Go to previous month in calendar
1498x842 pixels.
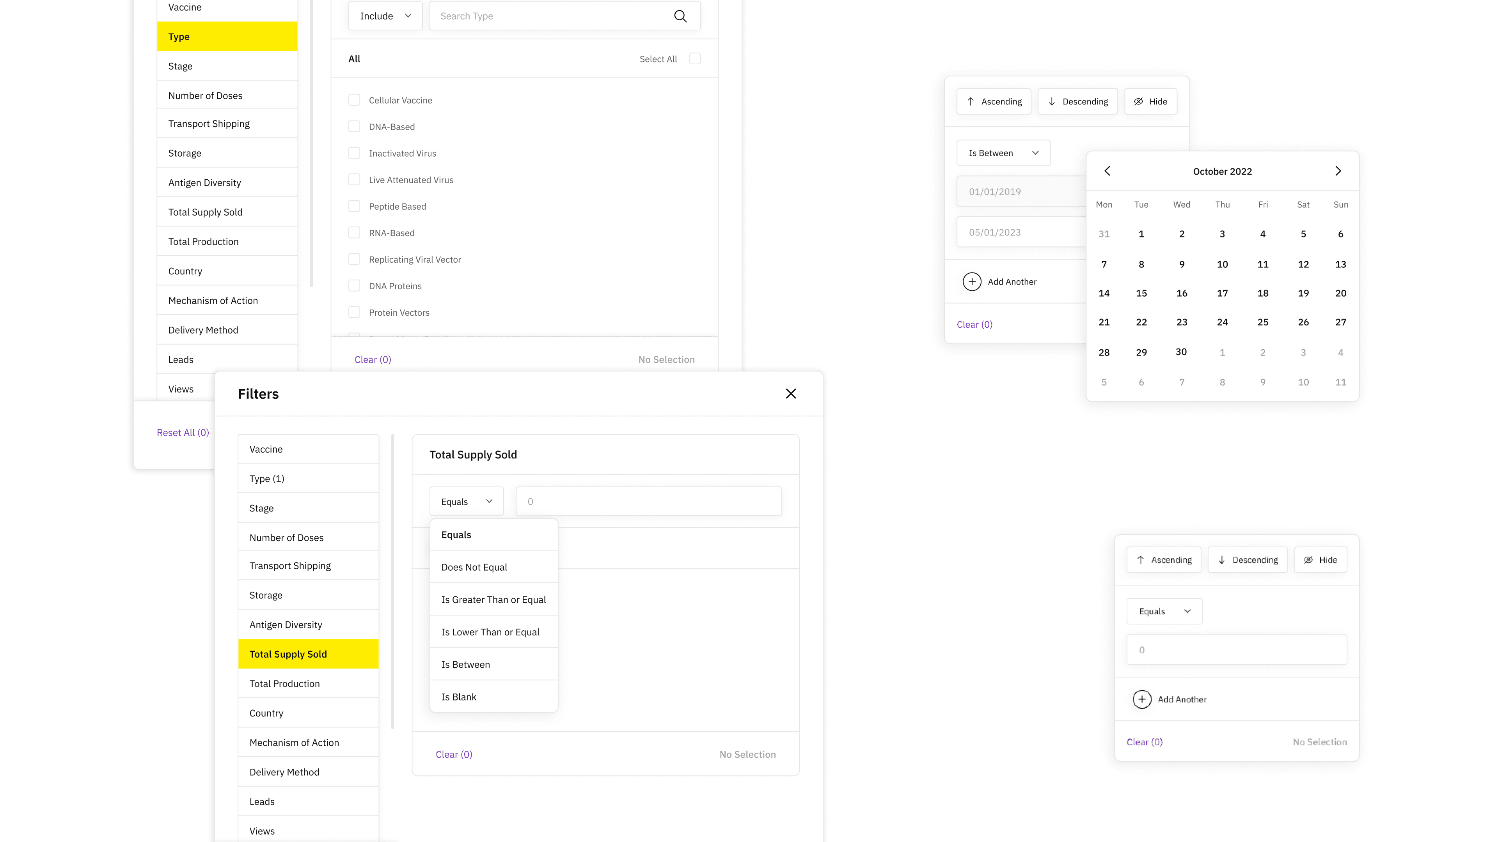pos(1107,171)
